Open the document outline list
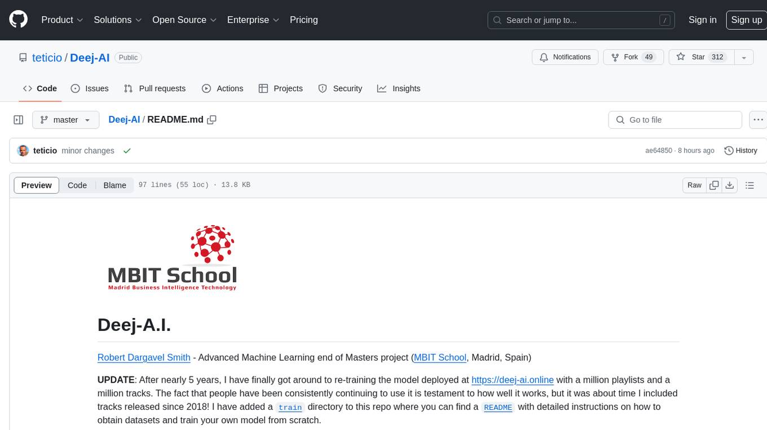767x430 pixels. pos(750,185)
